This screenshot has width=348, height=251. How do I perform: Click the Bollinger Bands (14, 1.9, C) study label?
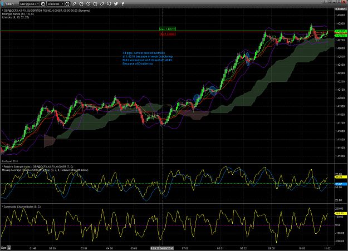[x=18, y=14]
